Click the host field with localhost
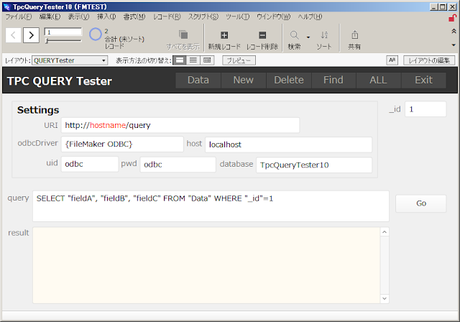Viewport: 460px width, 322px height. (289, 144)
